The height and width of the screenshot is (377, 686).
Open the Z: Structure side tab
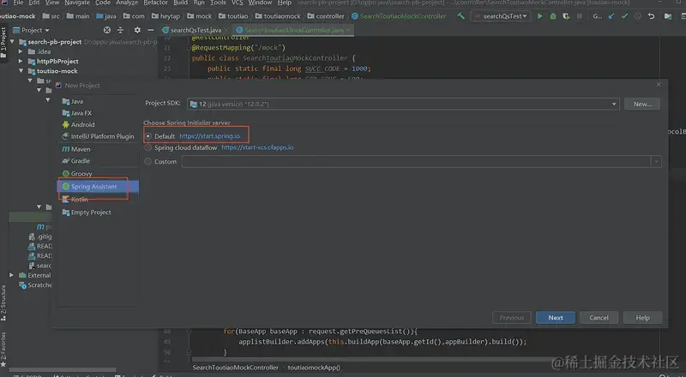(3, 302)
